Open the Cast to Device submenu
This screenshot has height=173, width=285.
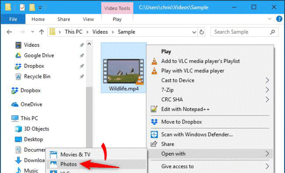tap(210, 80)
